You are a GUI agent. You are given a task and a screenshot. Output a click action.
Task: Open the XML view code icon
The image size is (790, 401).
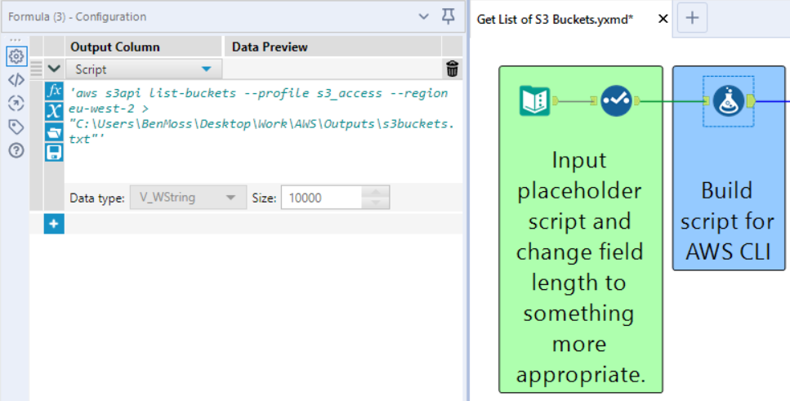click(16, 79)
